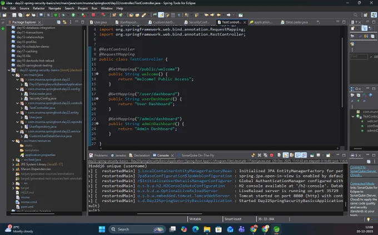
Task: Open the Refactor menu
Action: (39, 8)
